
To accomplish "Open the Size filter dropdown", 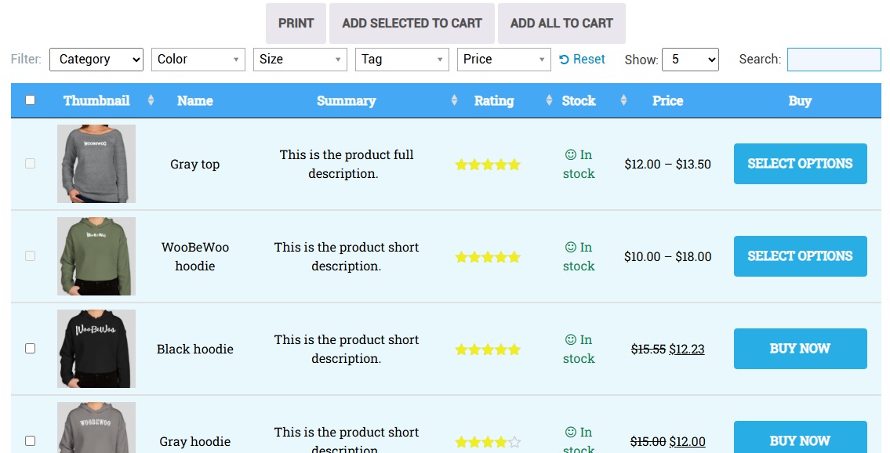I will point(300,60).
